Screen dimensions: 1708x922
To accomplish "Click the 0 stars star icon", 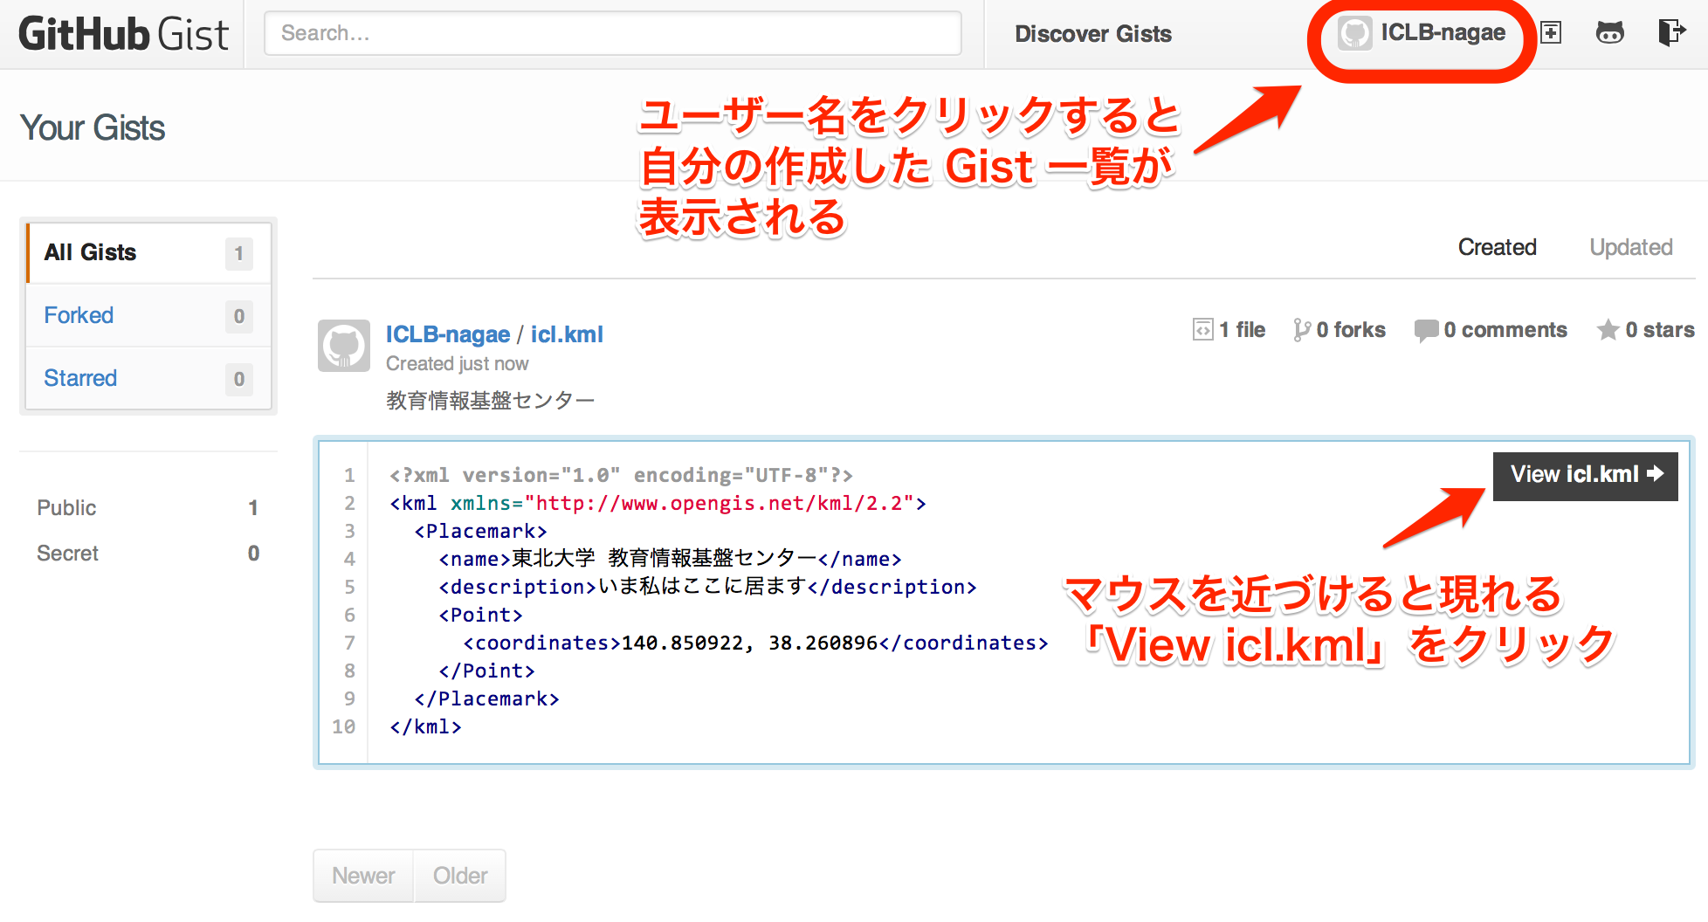I will pos(1608,329).
